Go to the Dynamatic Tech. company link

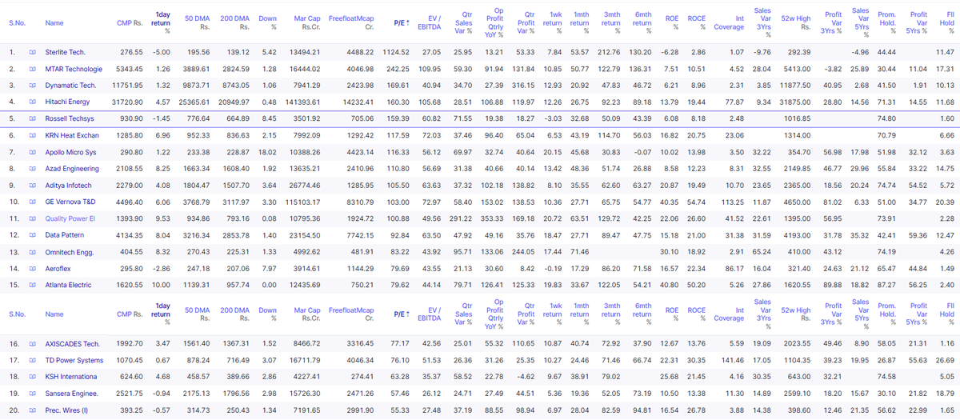click(x=72, y=85)
